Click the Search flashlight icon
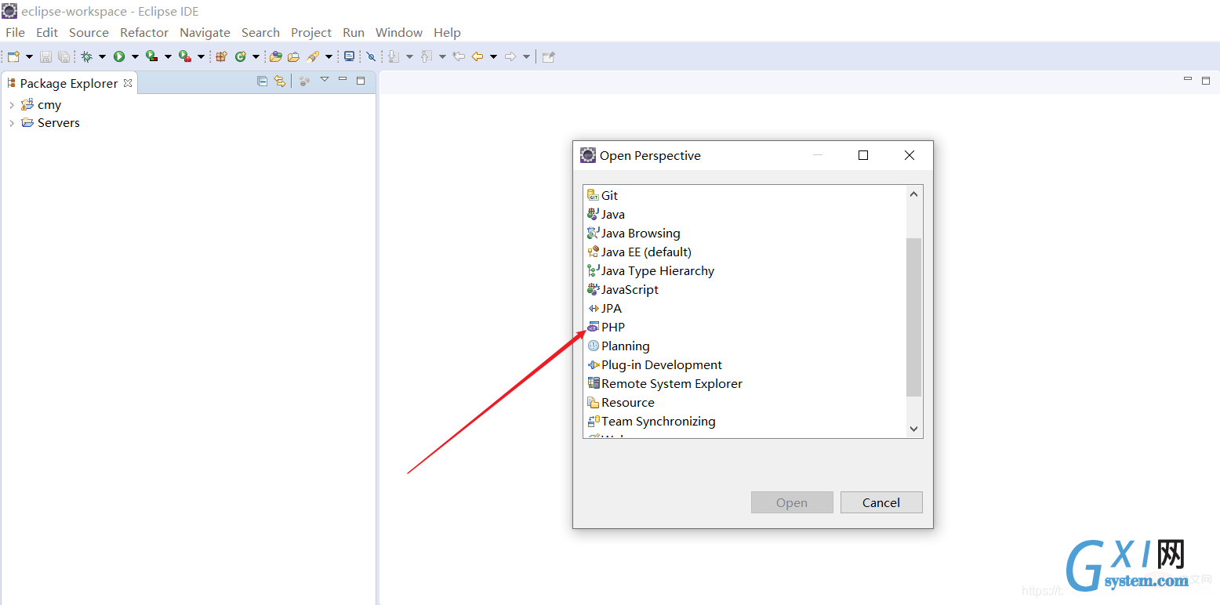This screenshot has height=605, width=1220. point(313,56)
